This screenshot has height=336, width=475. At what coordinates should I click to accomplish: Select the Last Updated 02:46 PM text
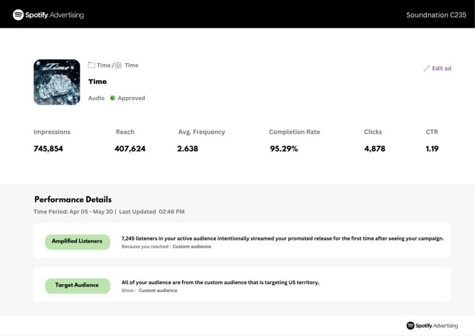(x=152, y=212)
